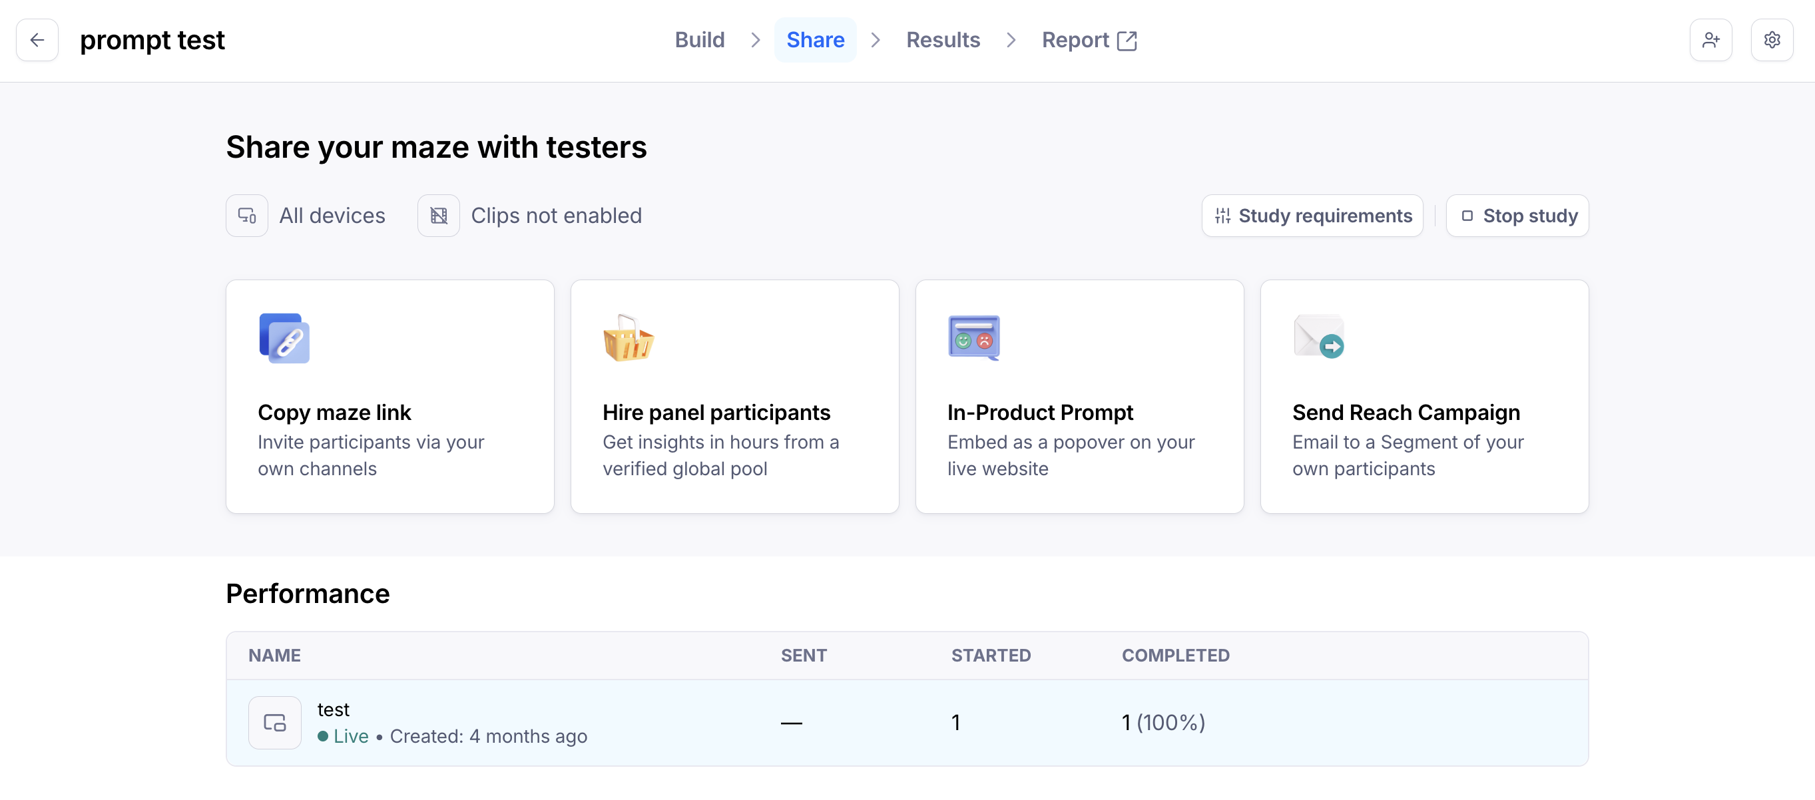Image resolution: width=1815 pixels, height=800 pixels.
Task: Click the chain link icon
Action: tap(285, 339)
